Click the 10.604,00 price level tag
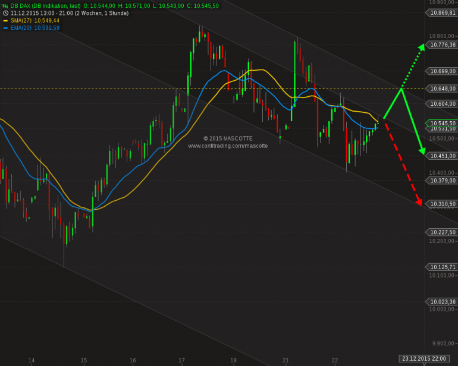This screenshot has height=366, width=458. coord(441,103)
